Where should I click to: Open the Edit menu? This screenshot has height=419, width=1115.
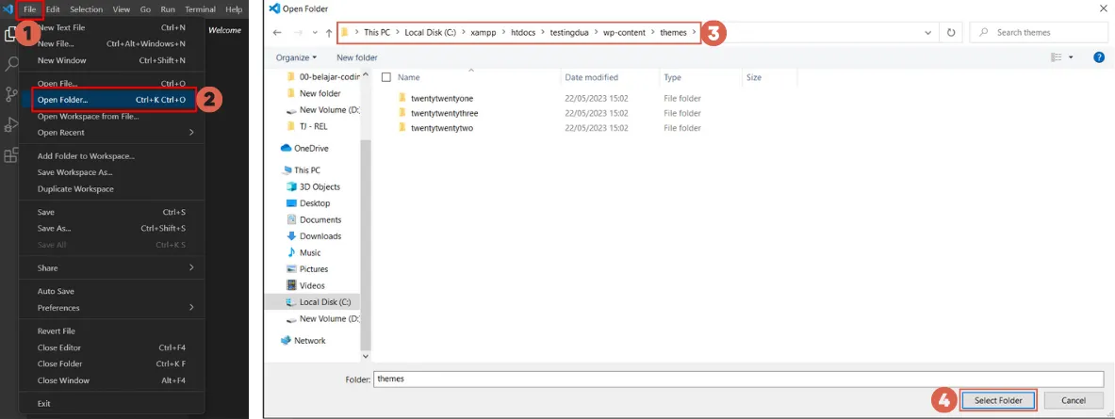click(x=53, y=9)
